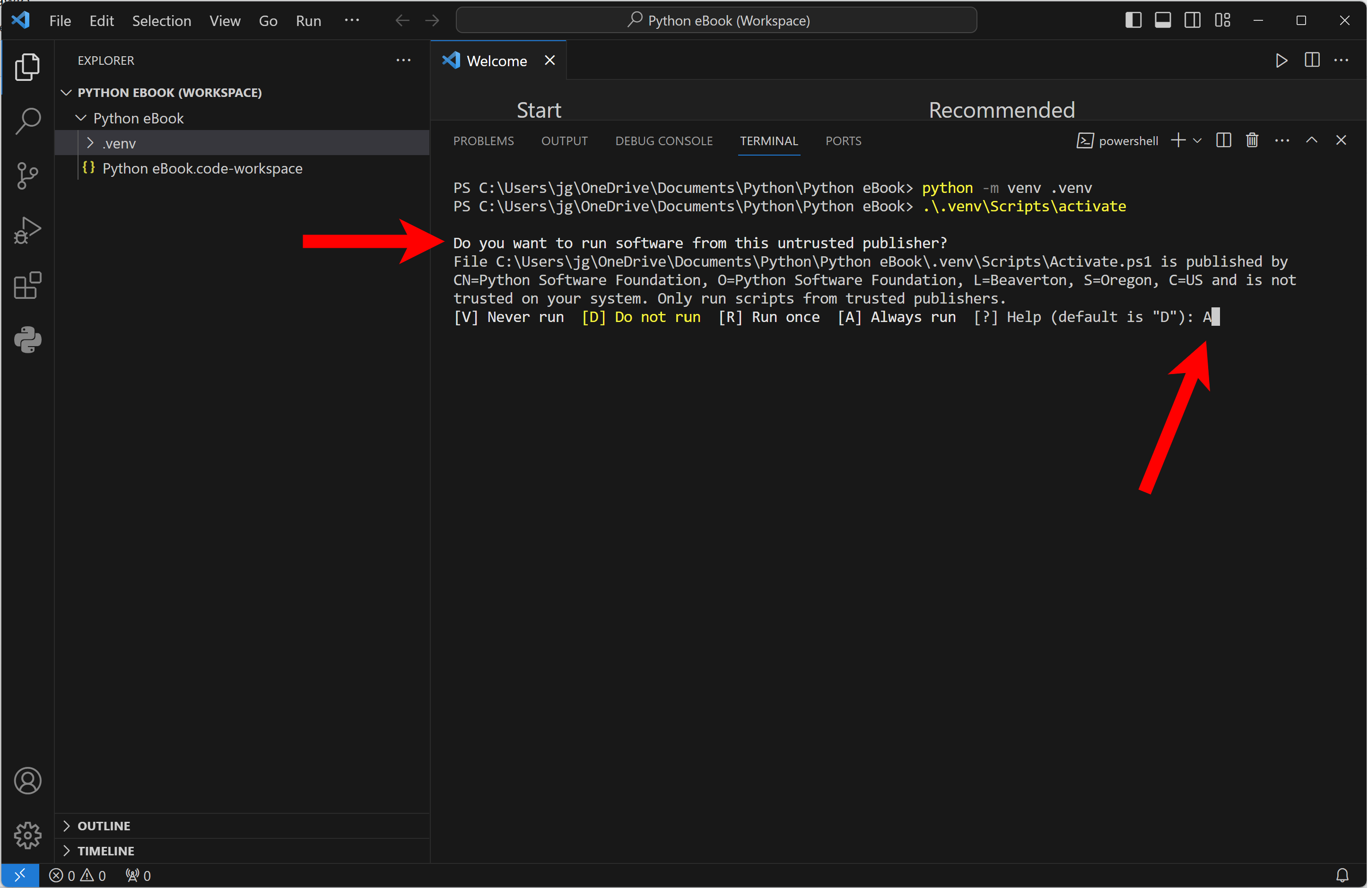Expand the OUTLINE section
Image resolution: width=1368 pixels, height=888 pixels.
click(x=243, y=826)
